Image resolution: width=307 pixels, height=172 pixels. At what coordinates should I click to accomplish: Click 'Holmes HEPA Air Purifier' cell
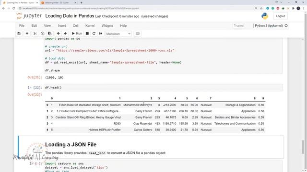[x=105, y=129]
